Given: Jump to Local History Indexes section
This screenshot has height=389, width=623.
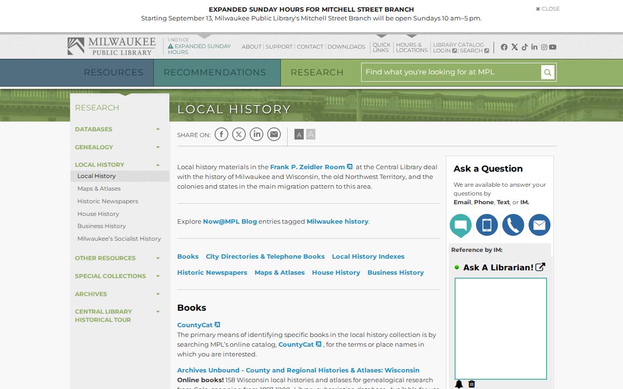Looking at the screenshot, I should click(x=368, y=256).
